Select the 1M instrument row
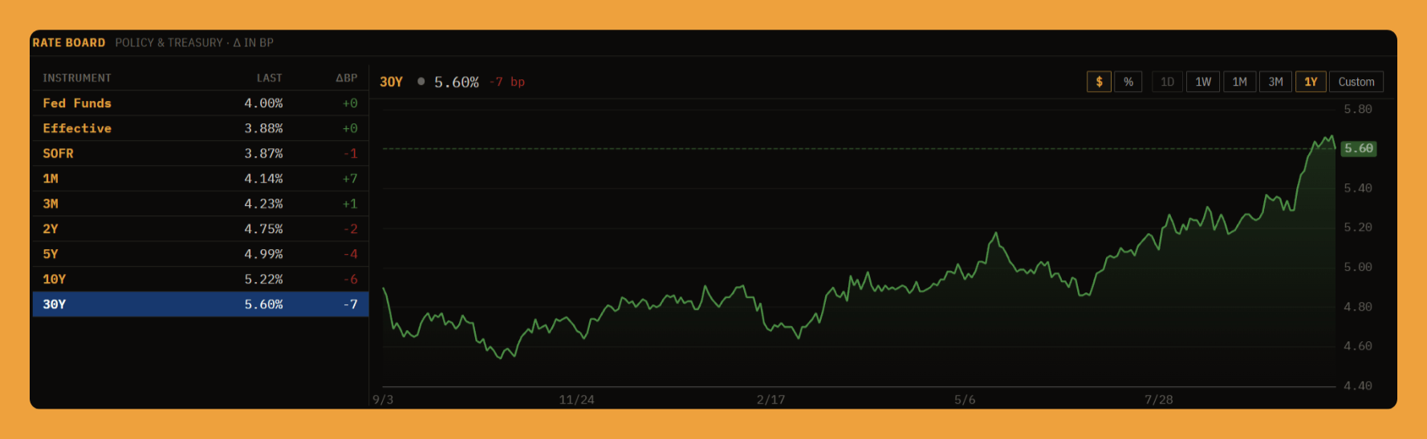This screenshot has height=439, width=1427. [x=201, y=179]
